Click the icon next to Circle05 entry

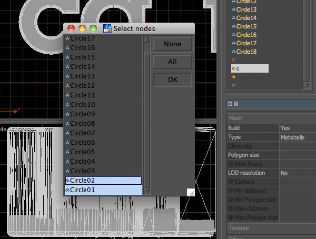pos(67,152)
